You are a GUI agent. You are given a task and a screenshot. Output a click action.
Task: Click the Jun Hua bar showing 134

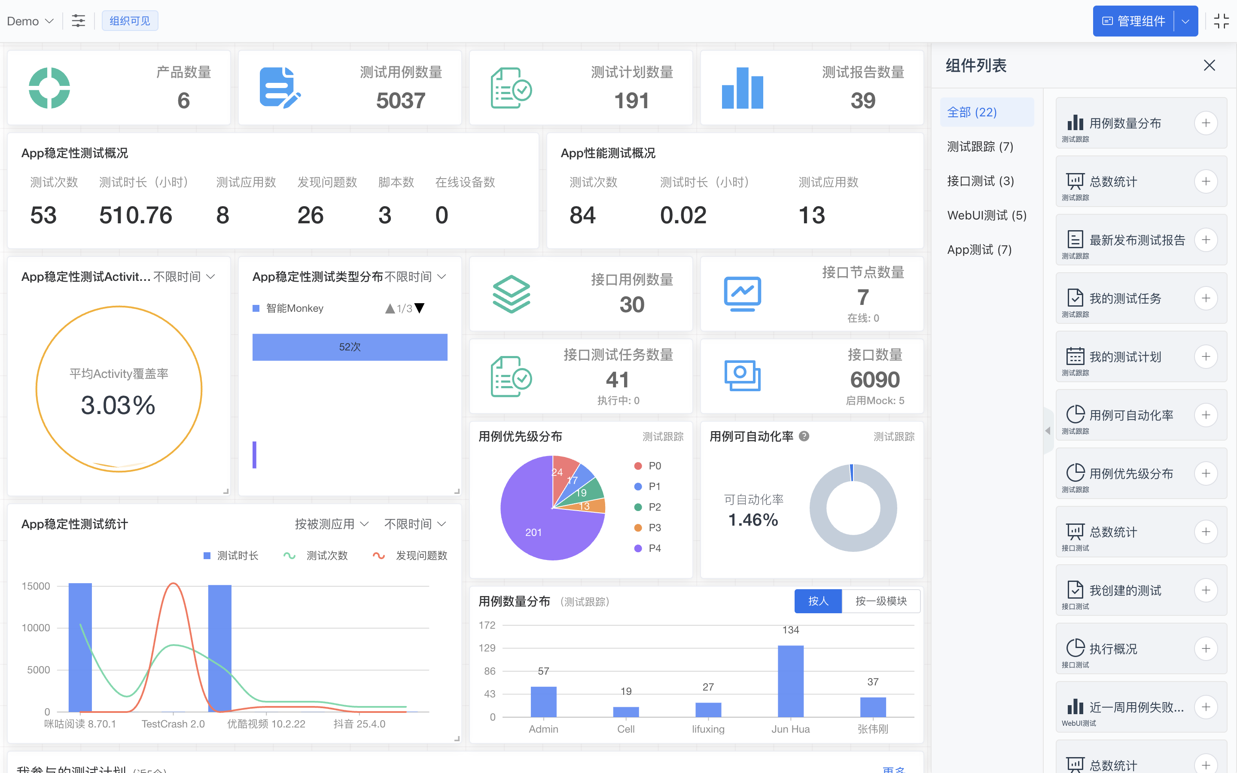pyautogui.click(x=790, y=681)
